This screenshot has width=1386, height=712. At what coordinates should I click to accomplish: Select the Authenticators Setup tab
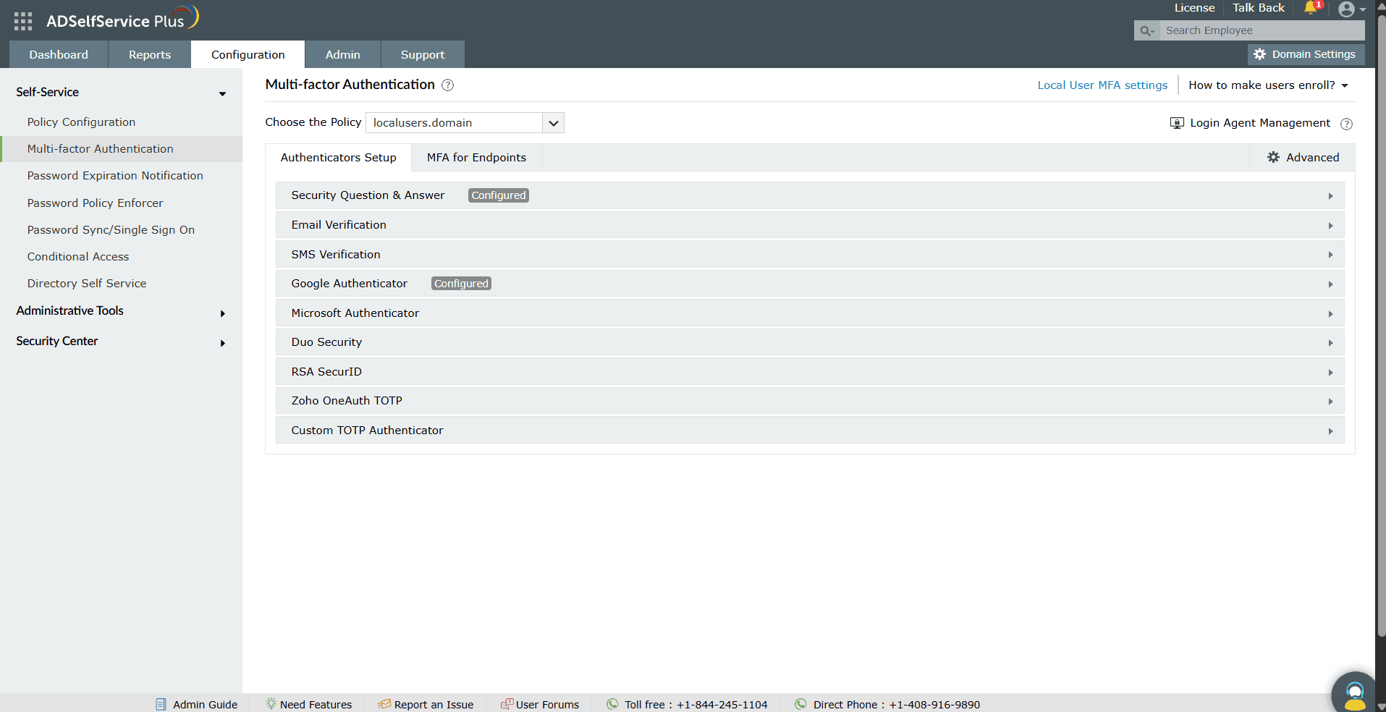339,158
